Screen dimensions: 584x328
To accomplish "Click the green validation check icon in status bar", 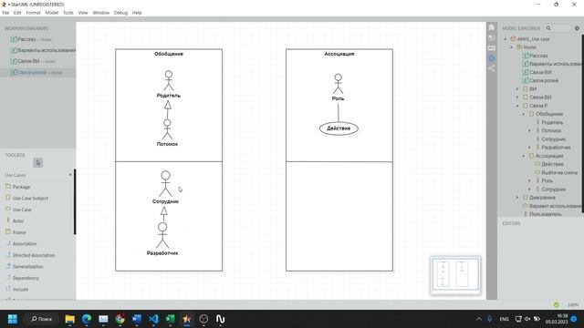I will point(556,304).
